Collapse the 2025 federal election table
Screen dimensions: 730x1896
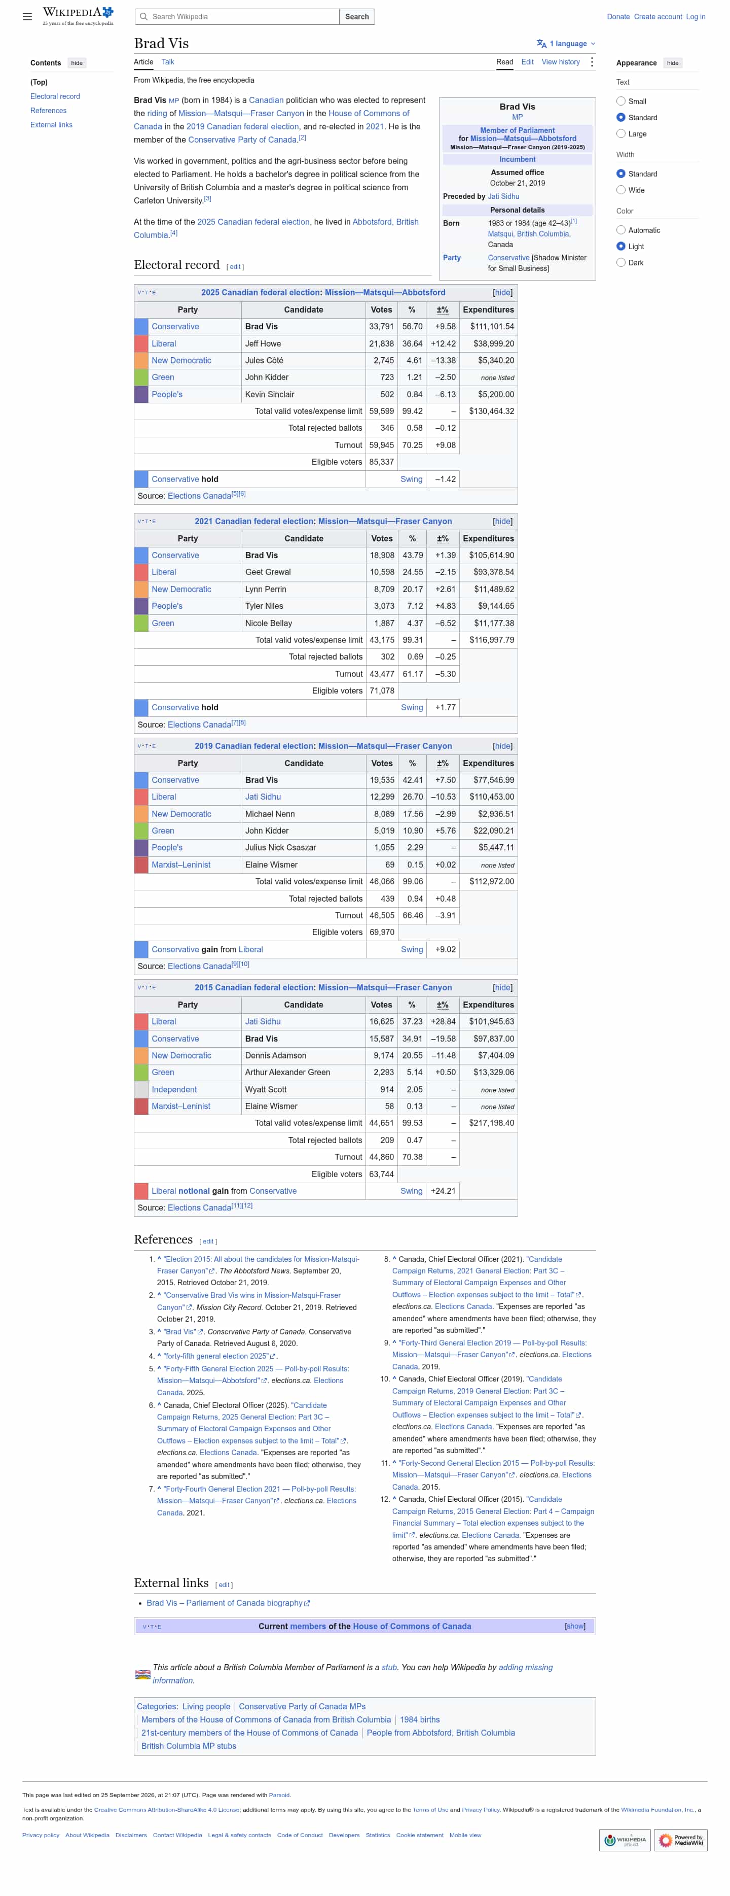click(503, 293)
